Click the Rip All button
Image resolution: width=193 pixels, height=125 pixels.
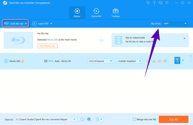tap(174, 119)
